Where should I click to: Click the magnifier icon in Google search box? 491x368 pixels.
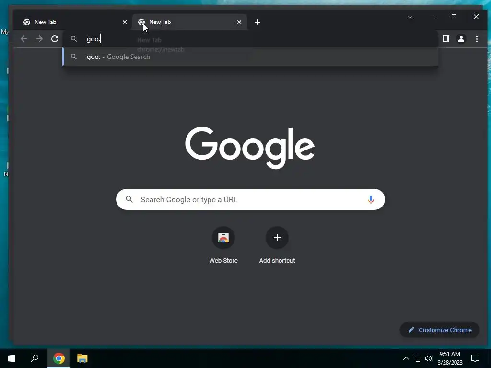pos(129,199)
